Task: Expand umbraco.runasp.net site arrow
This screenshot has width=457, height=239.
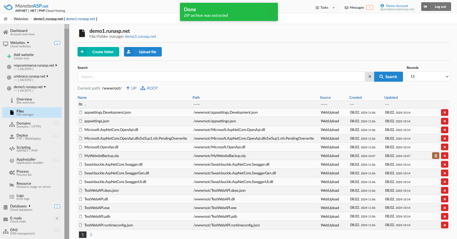Action: pyautogui.click(x=47, y=76)
